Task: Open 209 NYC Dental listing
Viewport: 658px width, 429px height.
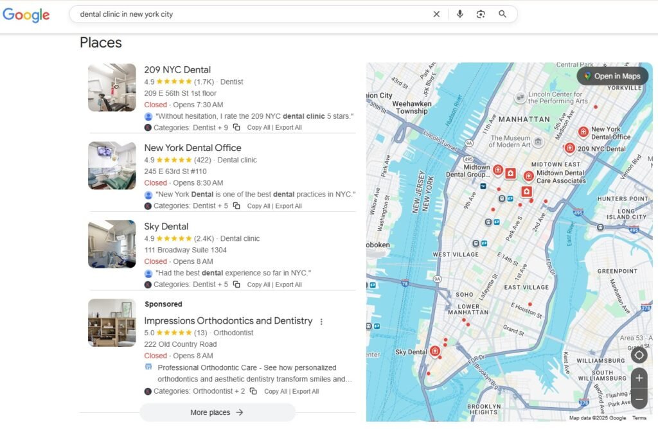Action: click(177, 69)
